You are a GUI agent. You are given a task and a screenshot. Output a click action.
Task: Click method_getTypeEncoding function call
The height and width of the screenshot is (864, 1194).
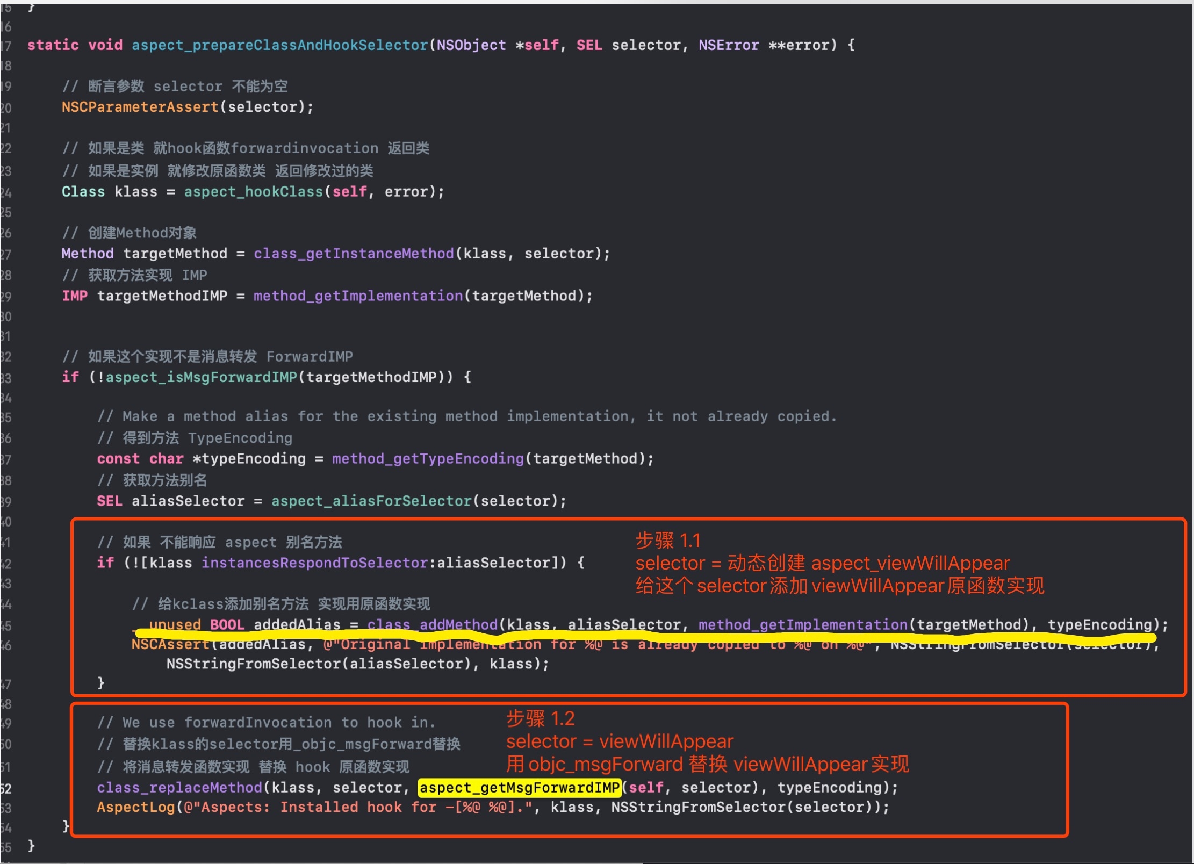[x=428, y=459]
